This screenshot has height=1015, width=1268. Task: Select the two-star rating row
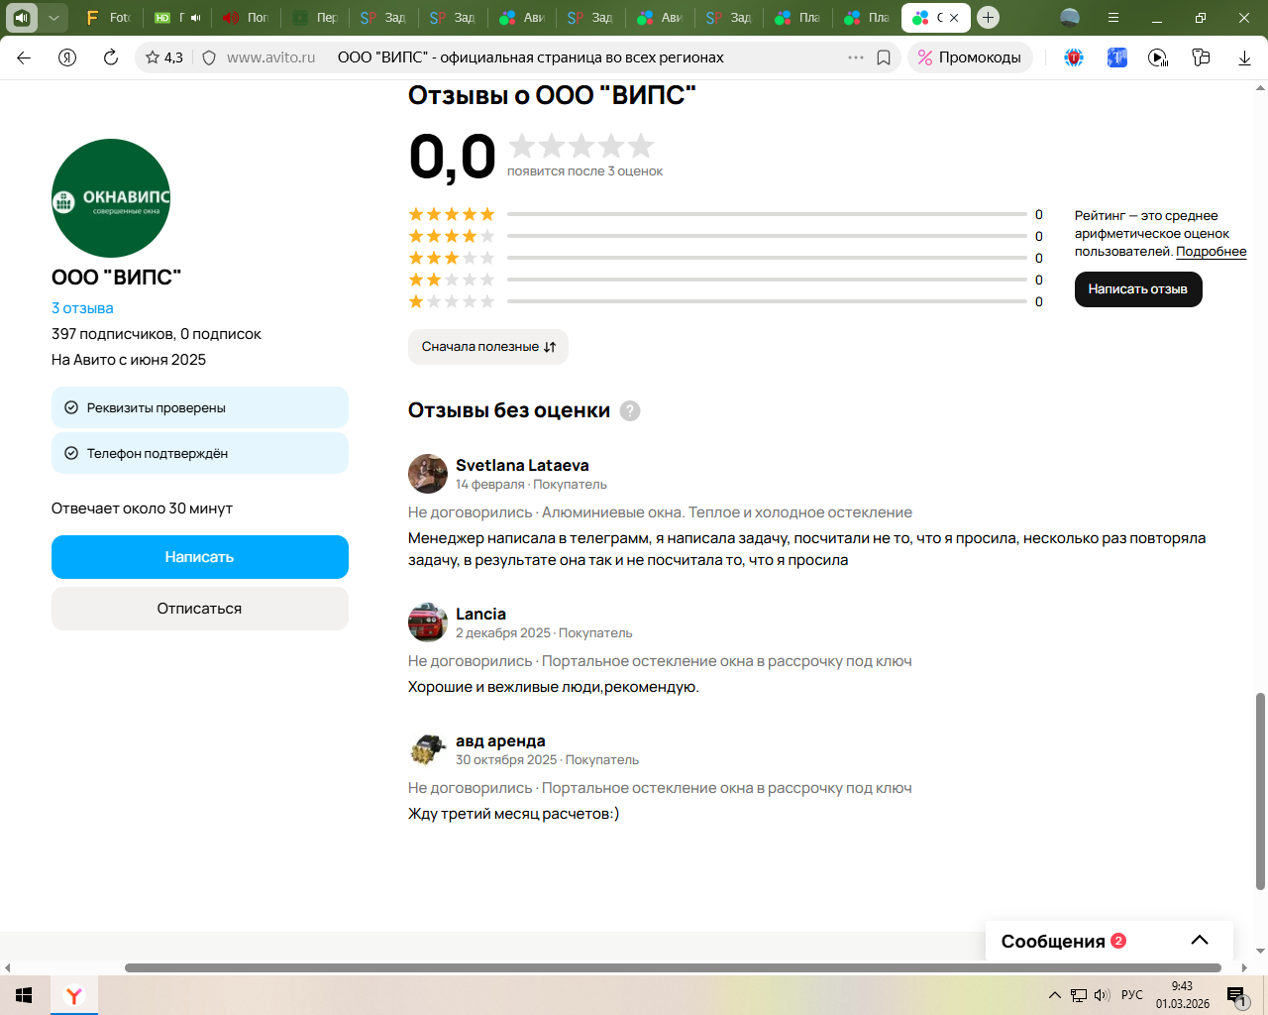click(725, 280)
